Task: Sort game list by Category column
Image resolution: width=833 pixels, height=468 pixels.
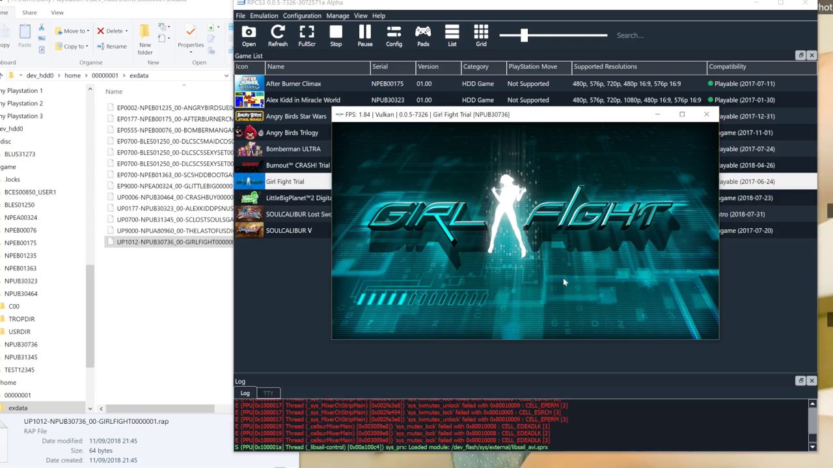Action: [x=484, y=66]
